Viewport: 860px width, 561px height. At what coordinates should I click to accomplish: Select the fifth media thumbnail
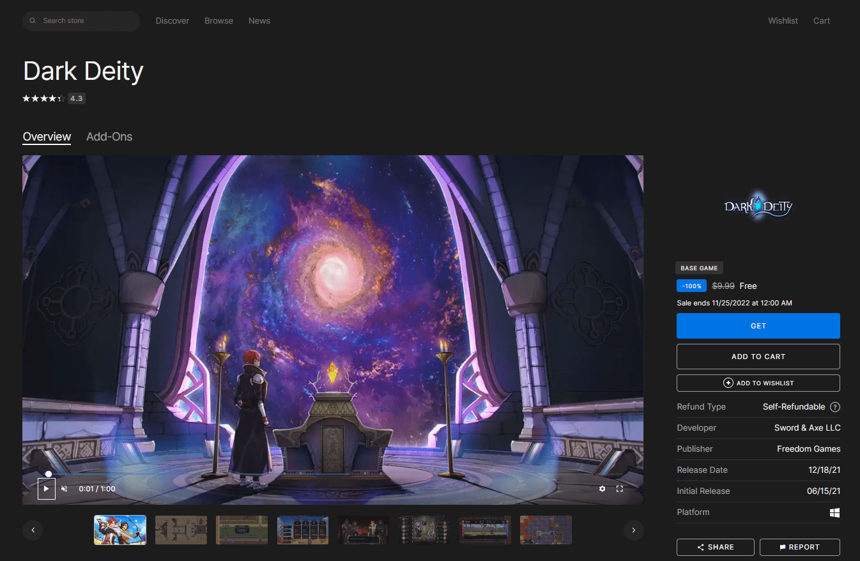coord(364,530)
